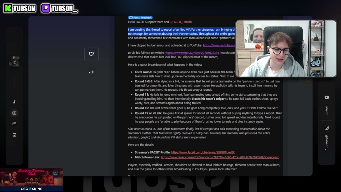This screenshot has width=341, height=192.
Task: Open the music note sidebar icon
Action: pyautogui.click(x=14, y=102)
